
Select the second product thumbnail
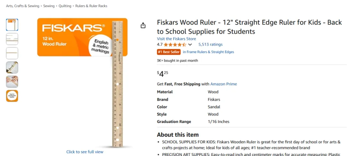tap(12, 39)
